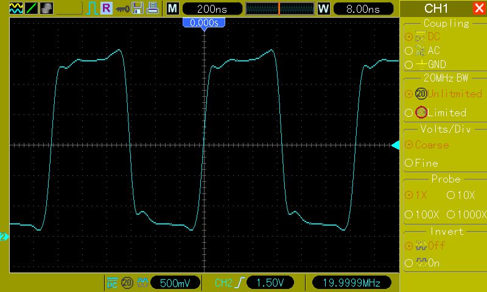Click the channel 2 ground level marker
Screen dimensions: 487x292
tap(4, 237)
